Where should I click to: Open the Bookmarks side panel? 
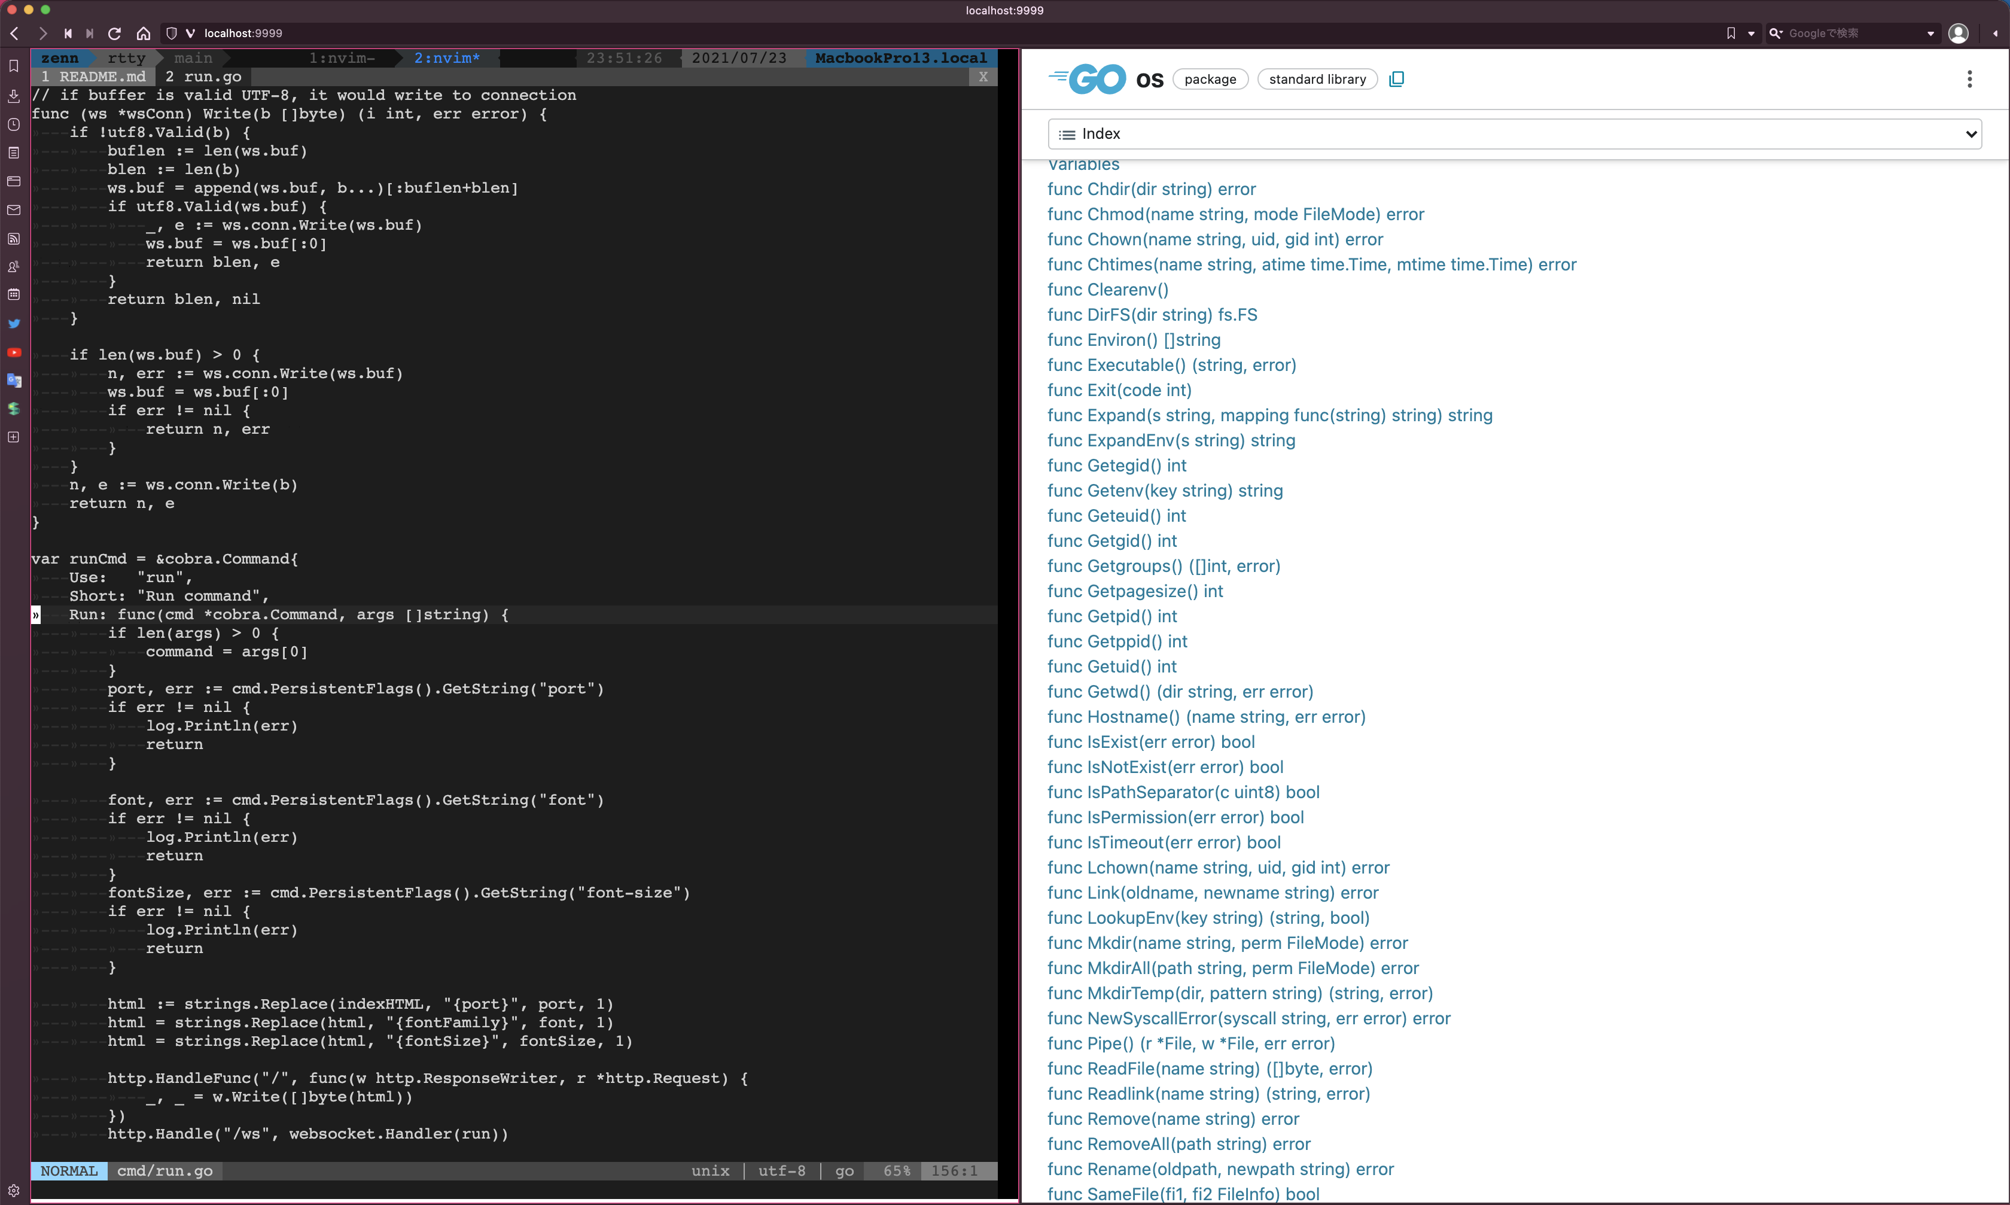click(14, 66)
